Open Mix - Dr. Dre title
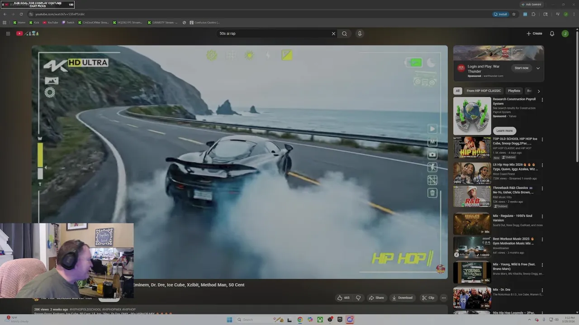Image resolution: width=579 pixels, height=325 pixels. click(x=502, y=290)
